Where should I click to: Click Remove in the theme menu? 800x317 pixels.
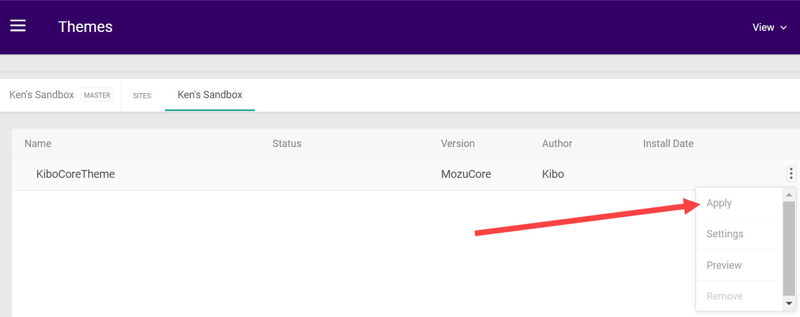pos(739,296)
